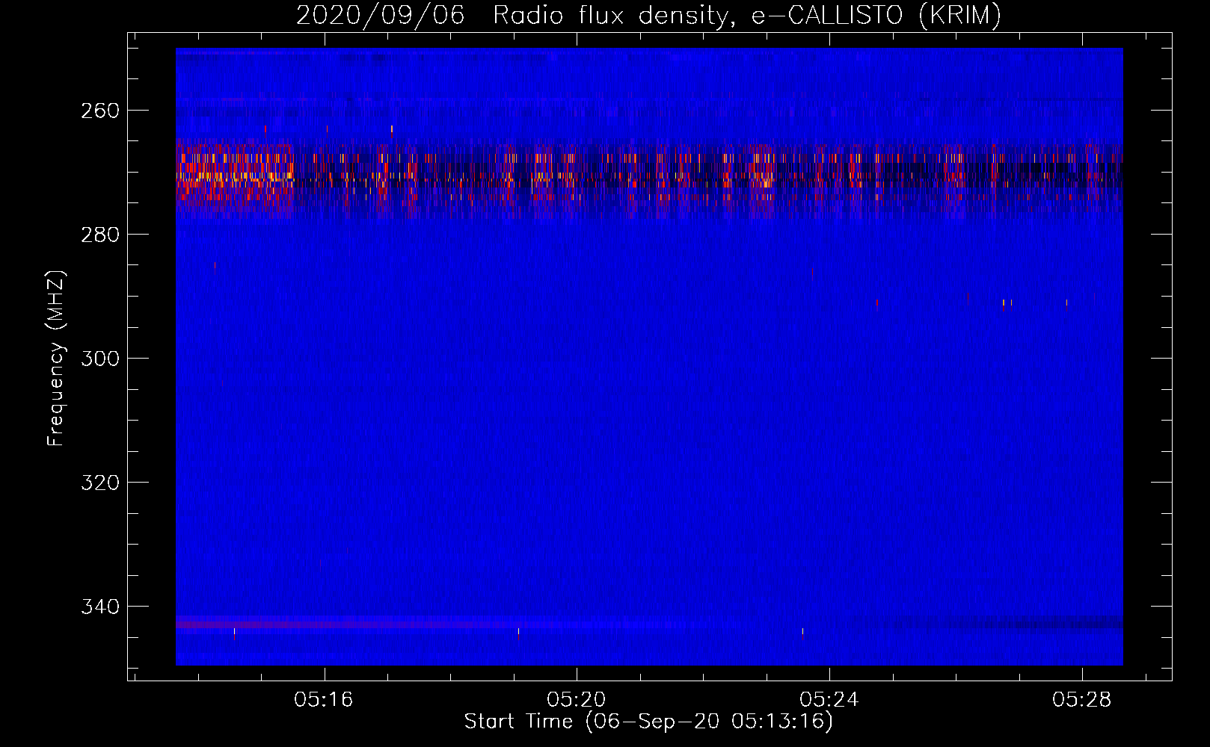Click the plot title with KRIM station name

tap(648, 16)
